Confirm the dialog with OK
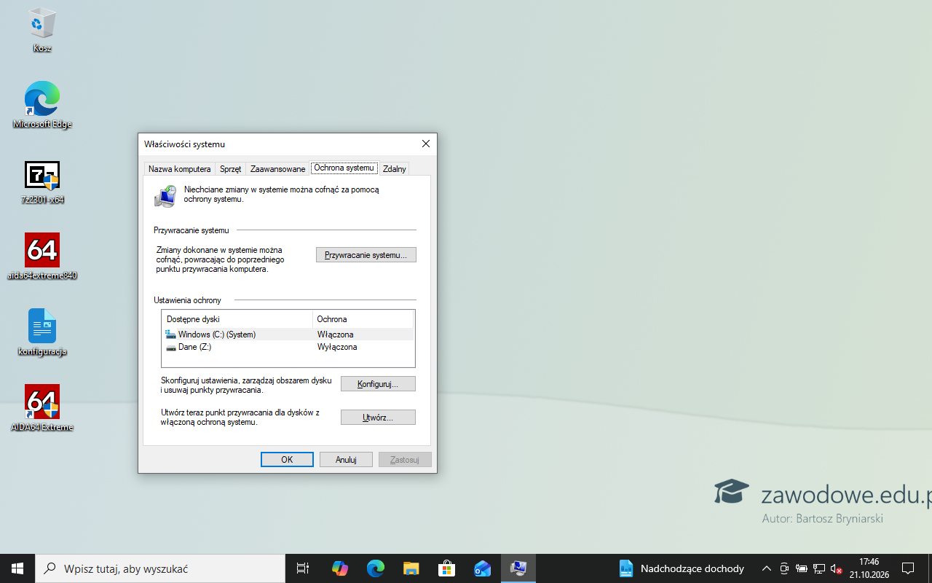 (x=287, y=460)
